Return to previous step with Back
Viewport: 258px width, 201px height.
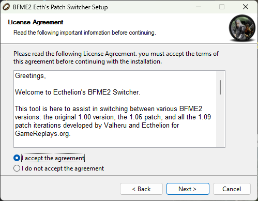click(141, 189)
